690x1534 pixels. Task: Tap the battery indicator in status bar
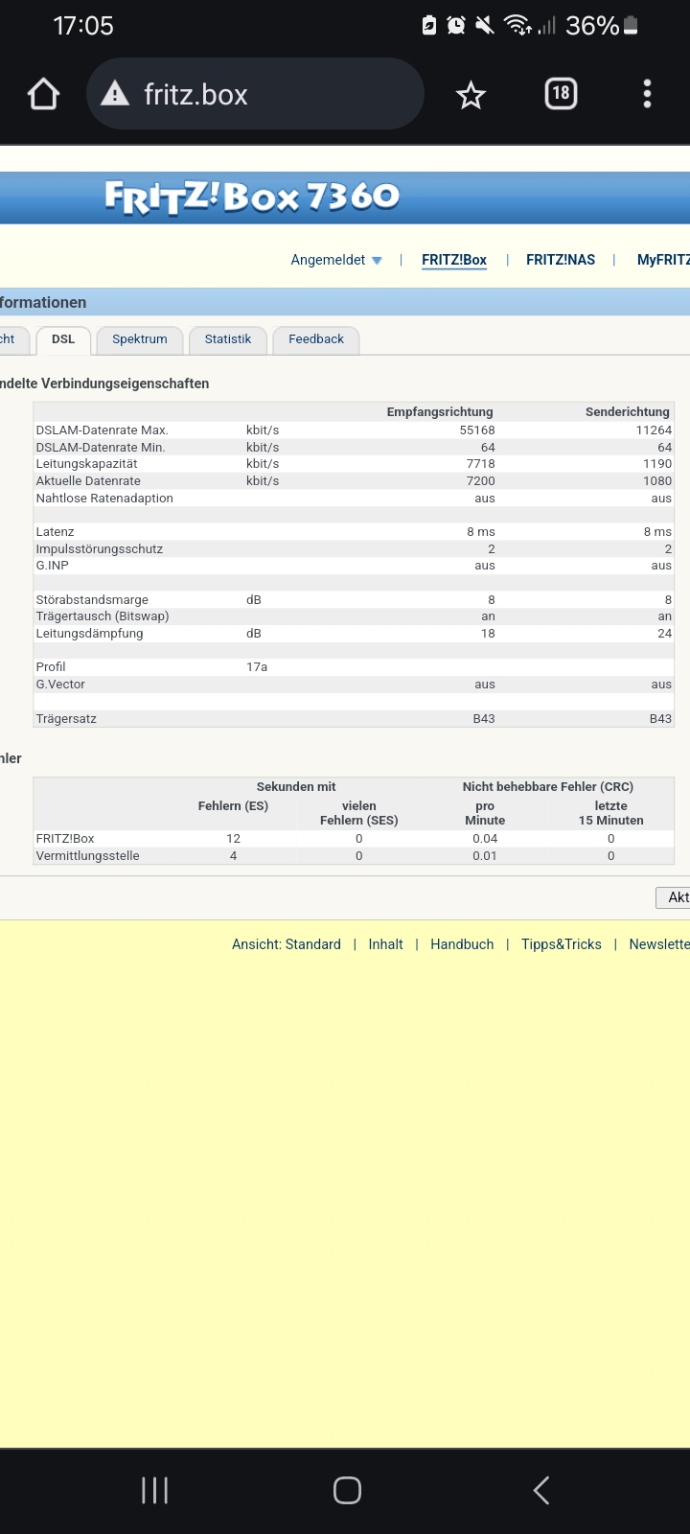click(x=631, y=26)
